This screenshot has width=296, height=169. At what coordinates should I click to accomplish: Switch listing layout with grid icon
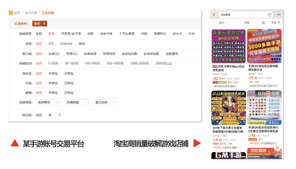coord(264,23)
